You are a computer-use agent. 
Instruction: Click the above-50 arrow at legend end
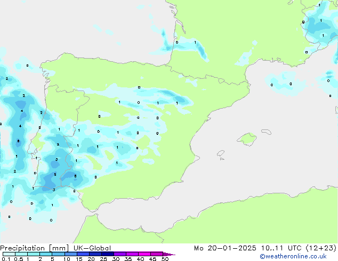click(x=169, y=254)
